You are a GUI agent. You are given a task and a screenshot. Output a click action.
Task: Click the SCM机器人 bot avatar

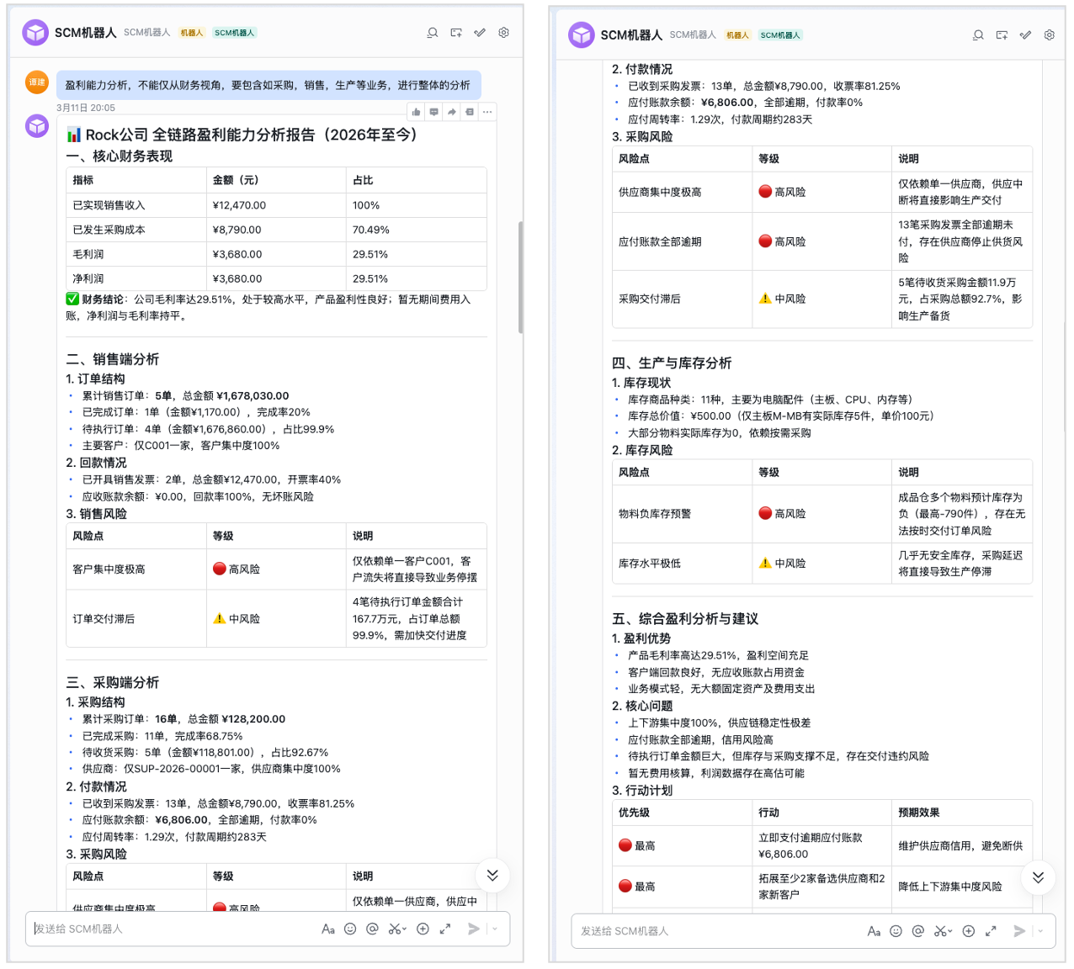(x=35, y=32)
